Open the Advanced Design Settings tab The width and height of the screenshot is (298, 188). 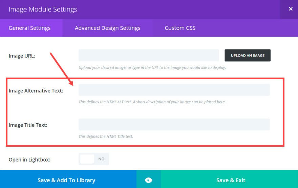[x=107, y=28]
